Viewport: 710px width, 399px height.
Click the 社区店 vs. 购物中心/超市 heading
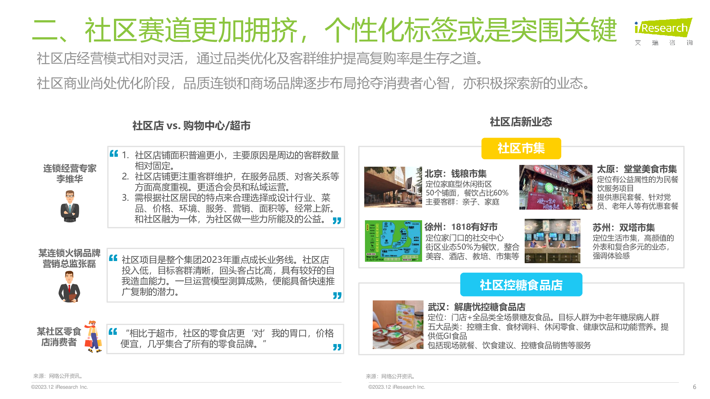(191, 126)
